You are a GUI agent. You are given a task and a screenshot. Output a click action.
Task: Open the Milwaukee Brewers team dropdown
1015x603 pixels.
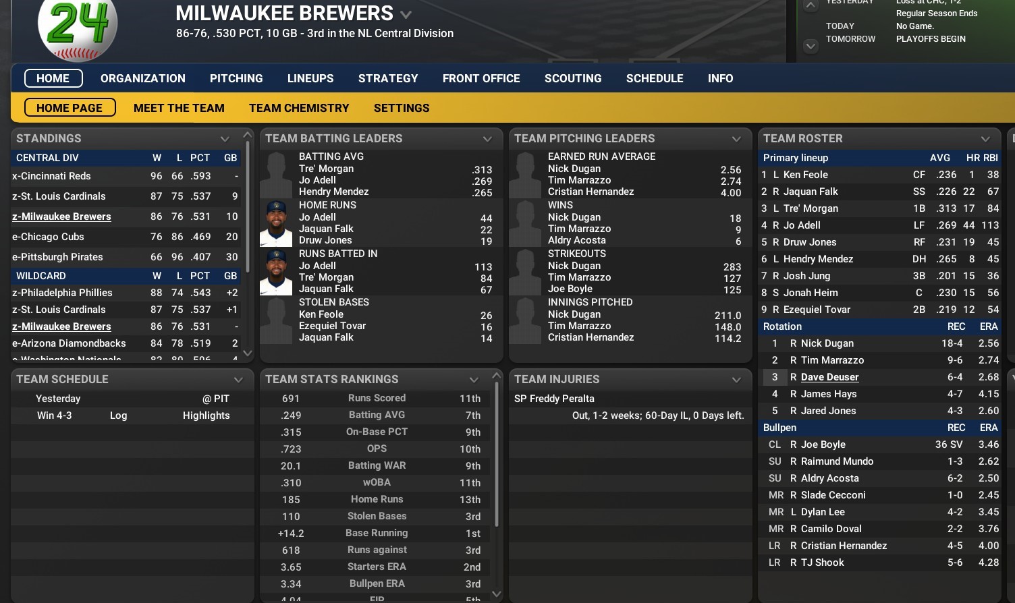tap(406, 14)
